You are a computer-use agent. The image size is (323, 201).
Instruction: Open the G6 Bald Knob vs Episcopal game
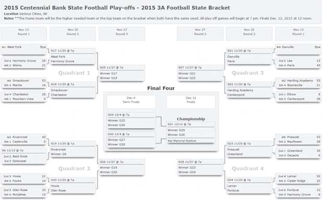click(23, 156)
